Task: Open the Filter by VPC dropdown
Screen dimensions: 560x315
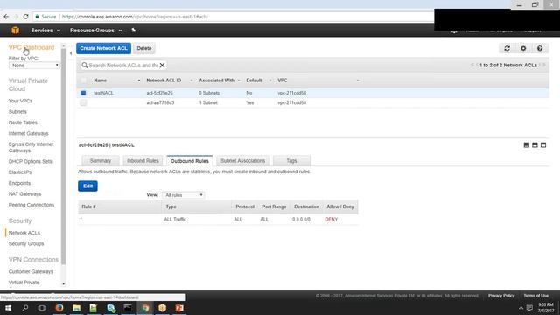Action: pos(34,66)
